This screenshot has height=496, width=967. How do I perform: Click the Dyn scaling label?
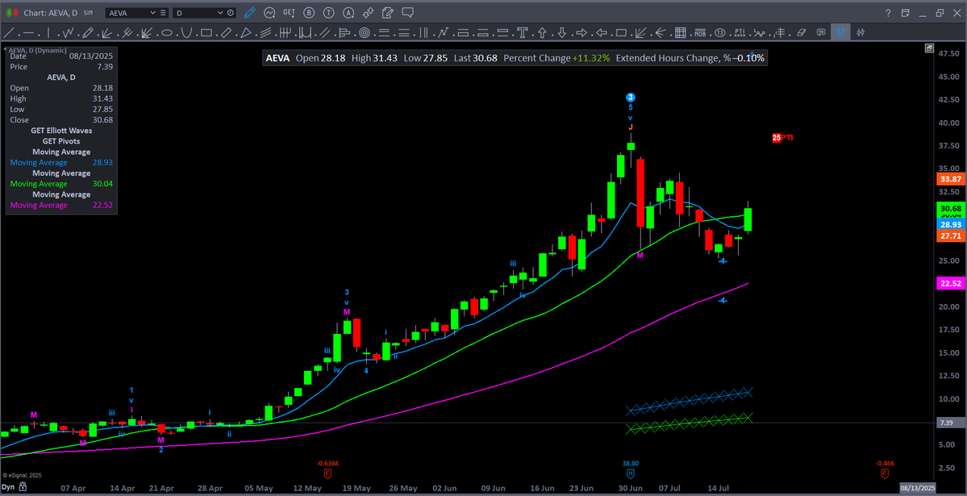[x=8, y=487]
